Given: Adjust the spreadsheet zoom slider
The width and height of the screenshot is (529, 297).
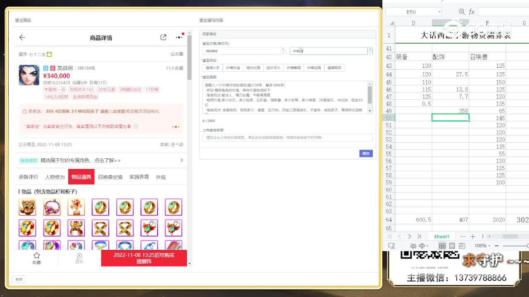Looking at the screenshot, I should tap(517, 246).
